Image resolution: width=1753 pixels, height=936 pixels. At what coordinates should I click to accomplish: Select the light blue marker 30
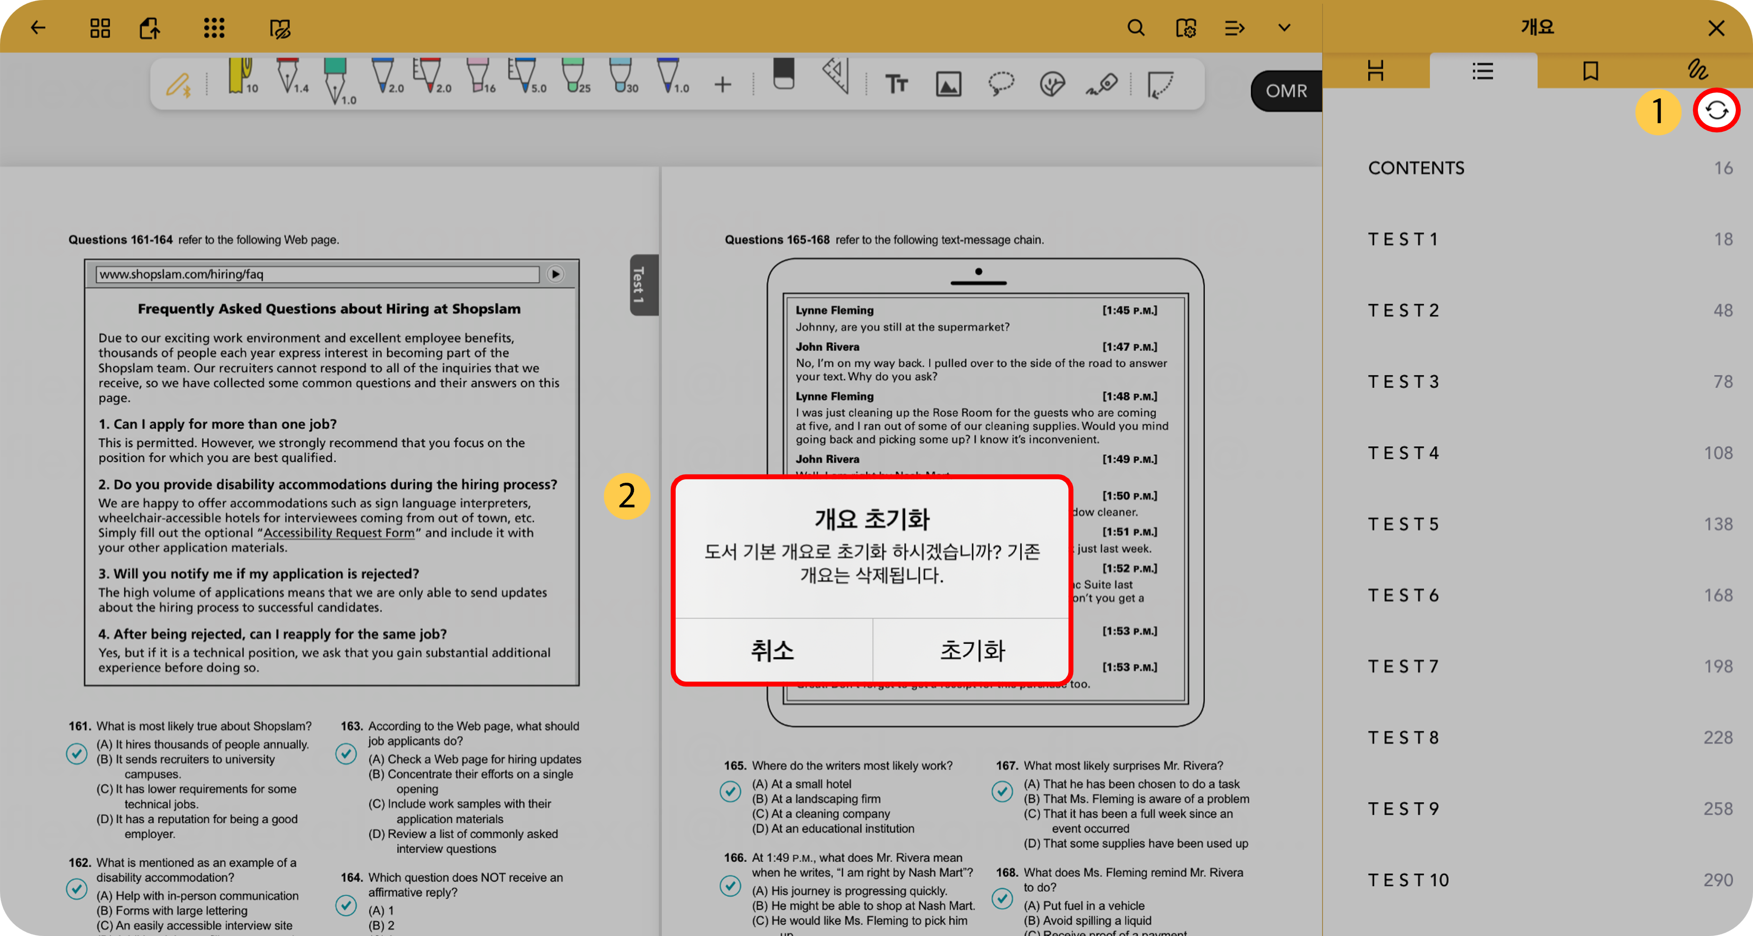(x=624, y=76)
